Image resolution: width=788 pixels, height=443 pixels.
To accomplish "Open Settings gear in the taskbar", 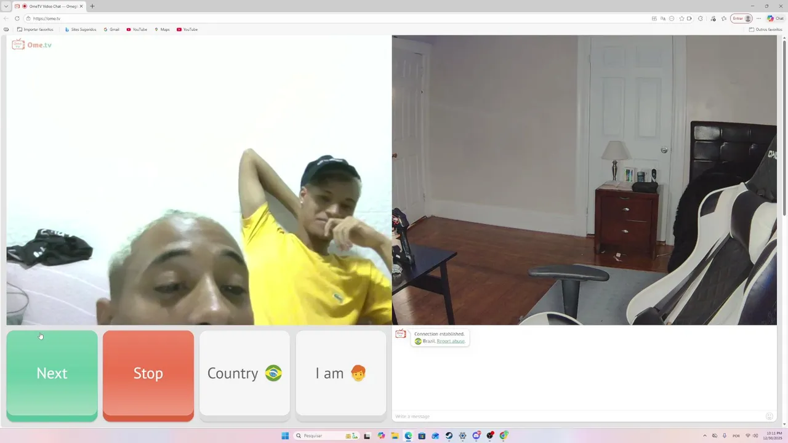I will point(462,436).
